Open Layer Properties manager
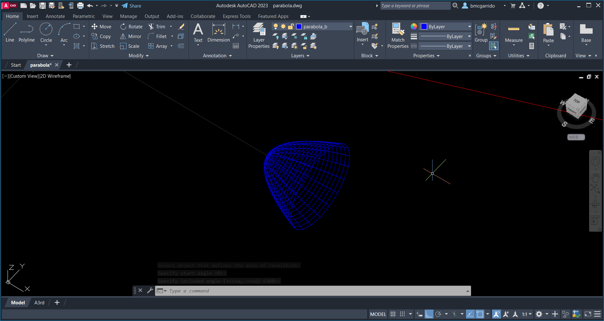 [259, 36]
